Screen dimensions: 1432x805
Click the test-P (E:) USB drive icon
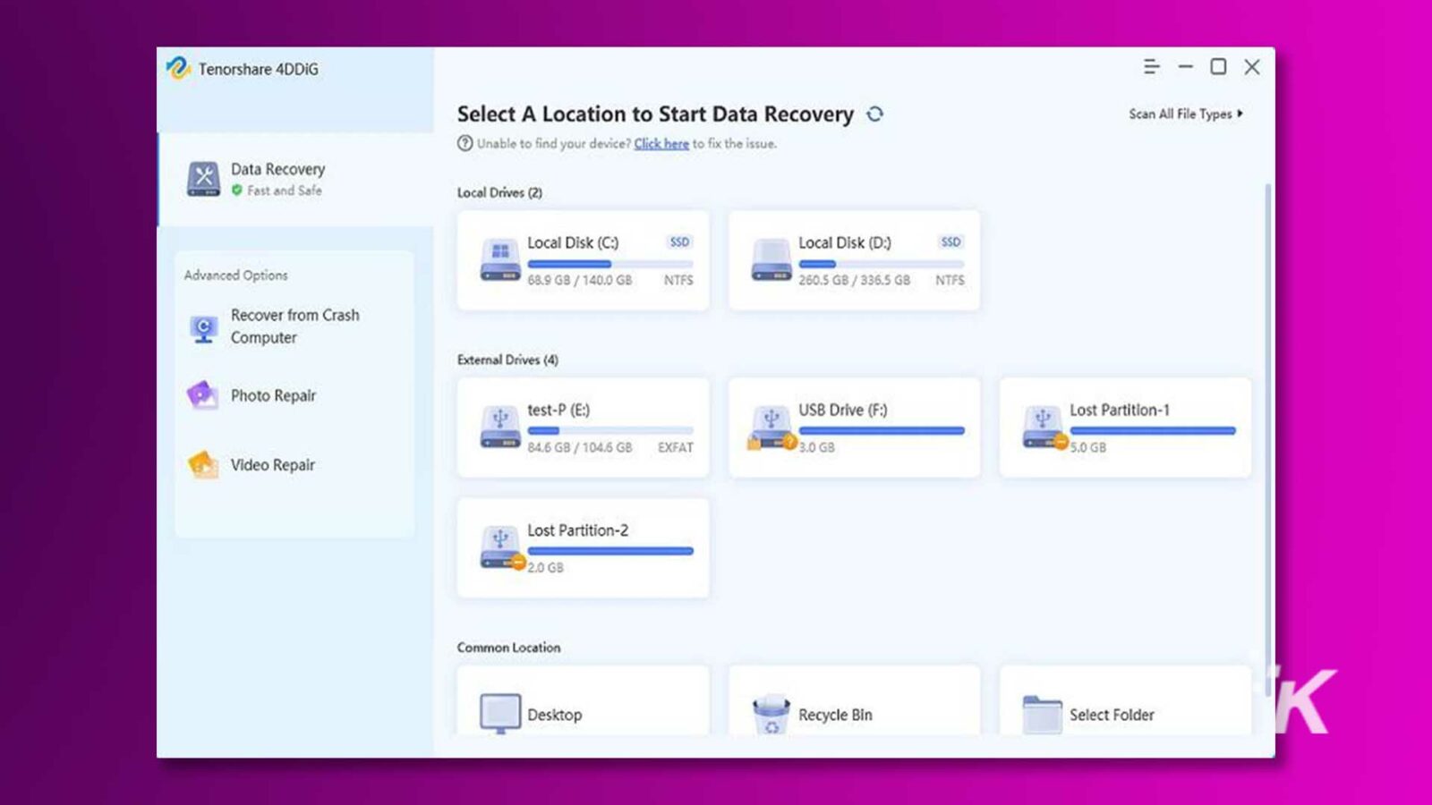pyautogui.click(x=500, y=428)
